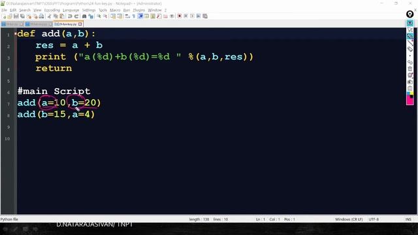Open the Plugins menu
This screenshot has height=235, width=418.
139,10
